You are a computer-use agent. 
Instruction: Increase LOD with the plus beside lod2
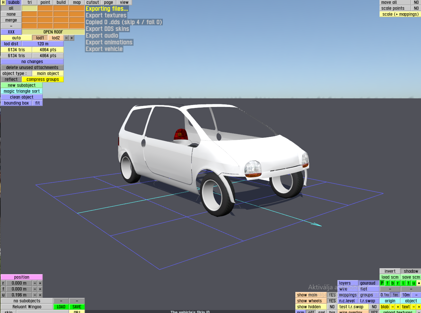coord(72,38)
